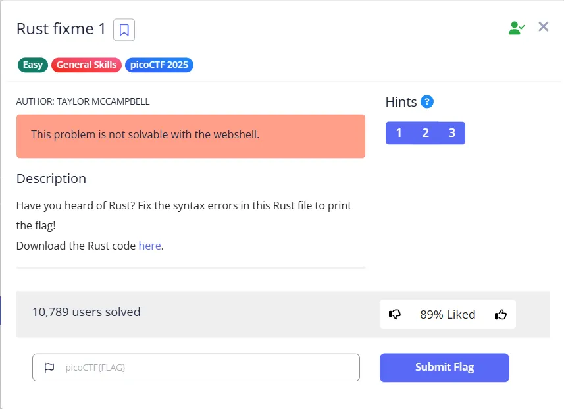Image resolution: width=564 pixels, height=409 pixels.
Task: Click the General Skills category badge
Action: pyautogui.click(x=86, y=65)
